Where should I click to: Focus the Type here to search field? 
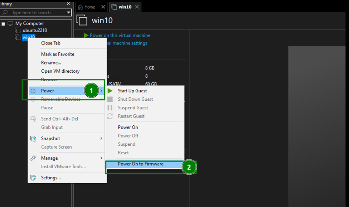(x=35, y=13)
